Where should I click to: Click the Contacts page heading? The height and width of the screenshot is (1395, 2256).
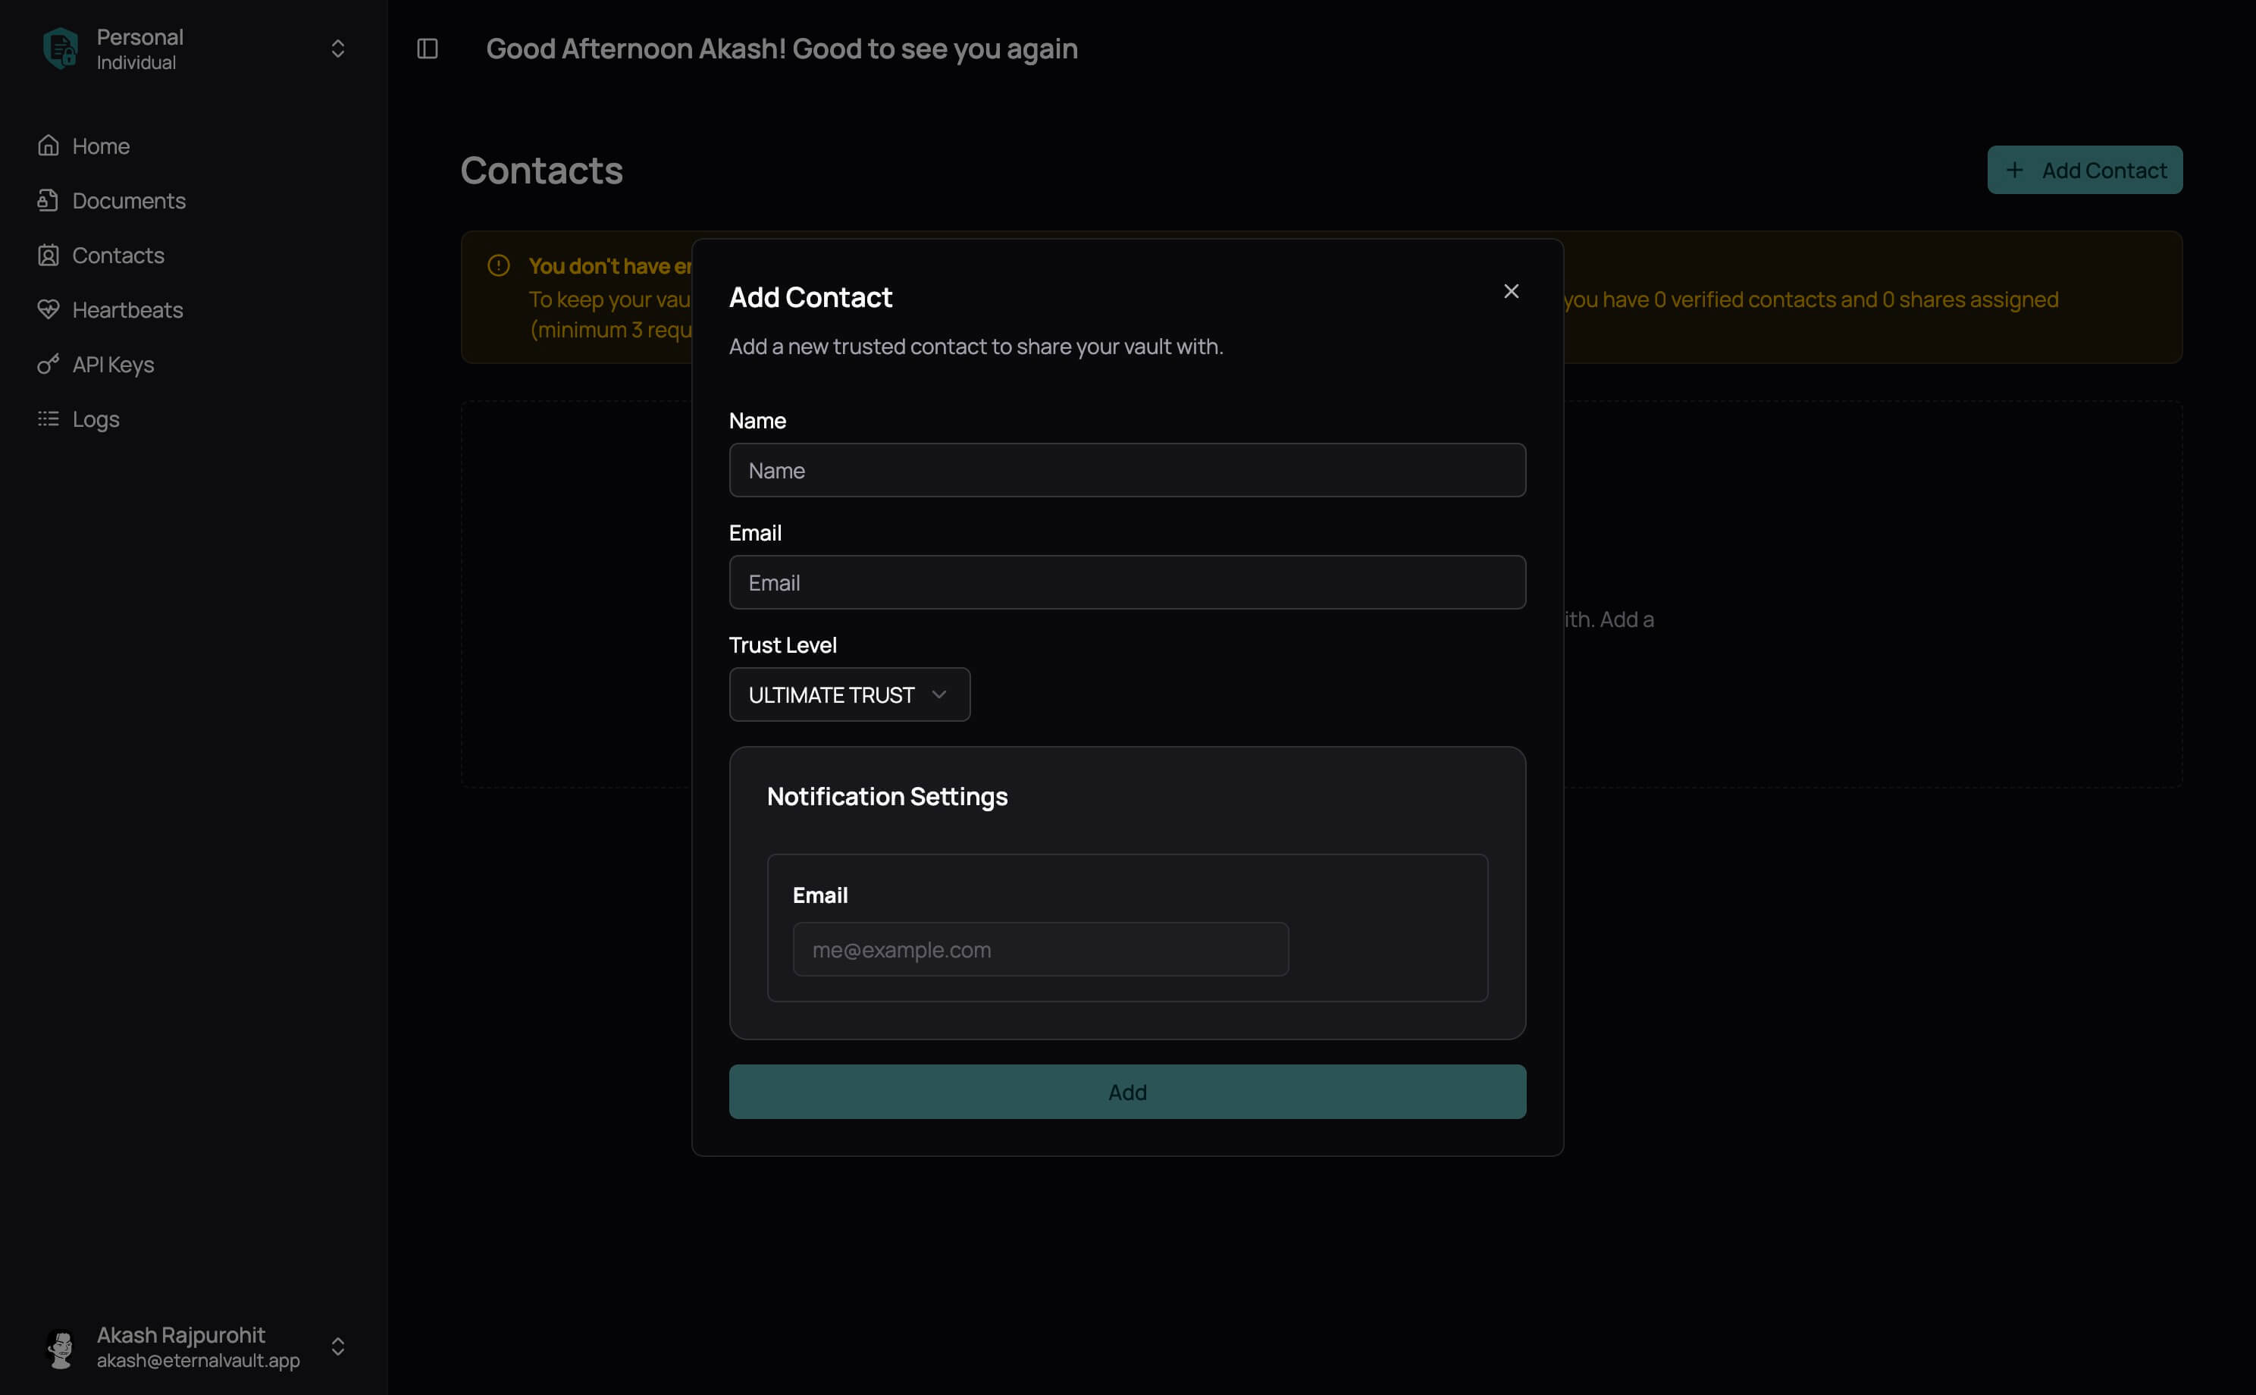click(541, 170)
